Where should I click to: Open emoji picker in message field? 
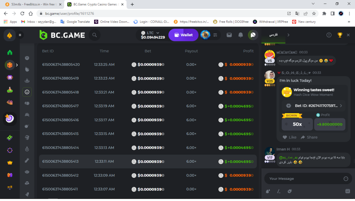tap(346, 179)
